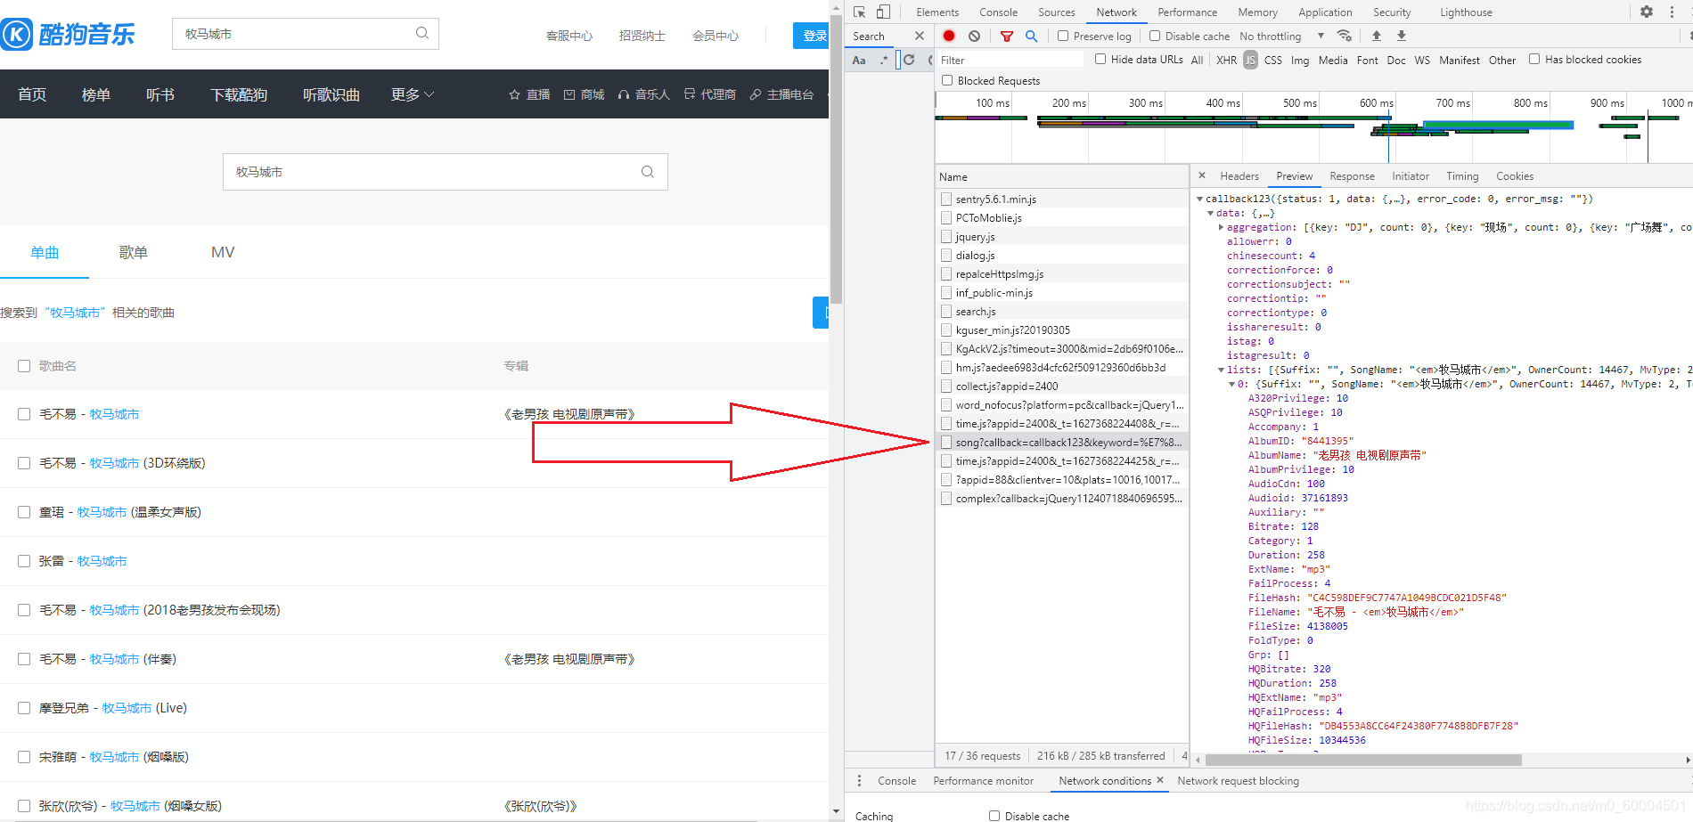The height and width of the screenshot is (822, 1693).
Task: Filter requests by XHR type
Action: point(1226,61)
